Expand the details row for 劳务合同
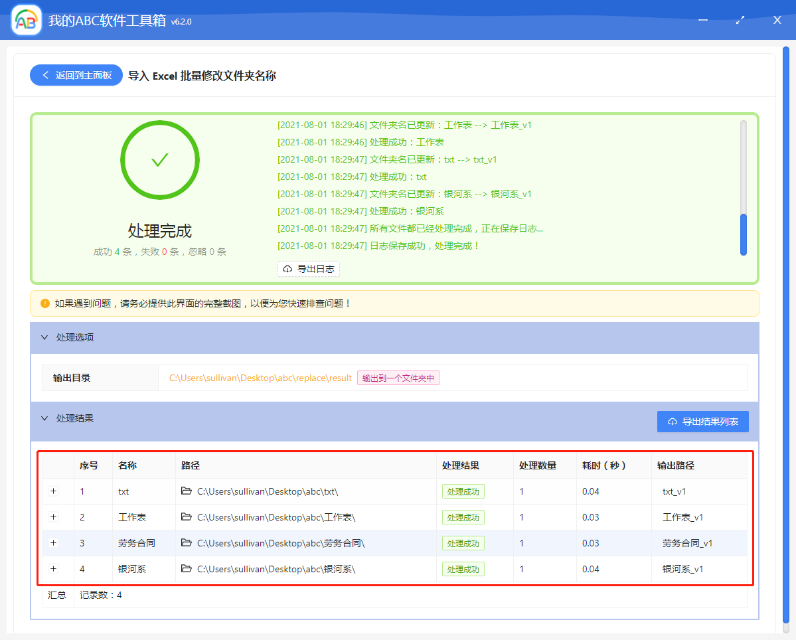Screen dimensions: 796x640 (53, 542)
